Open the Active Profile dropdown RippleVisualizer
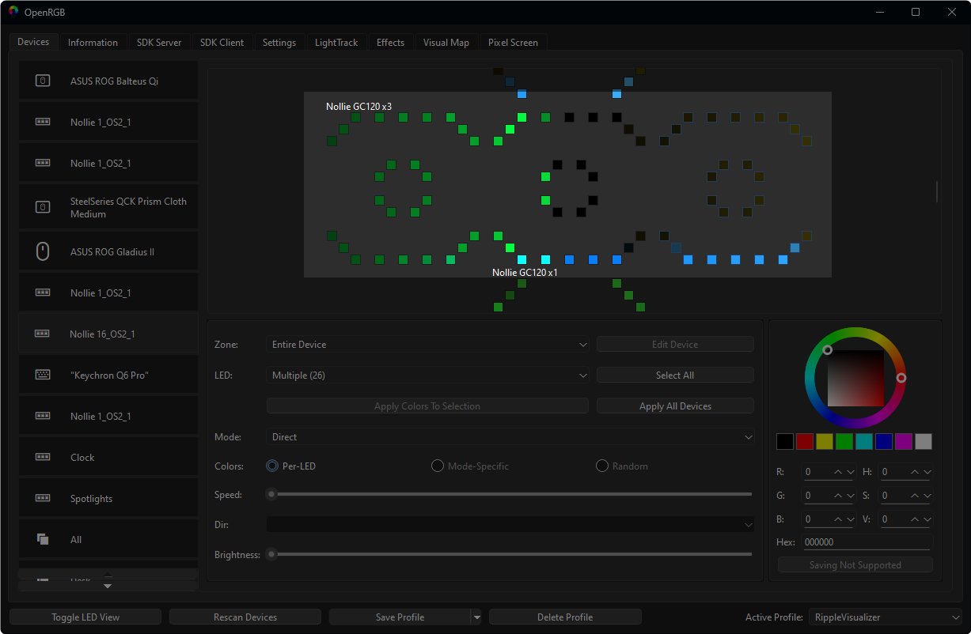The height and width of the screenshot is (634, 971). point(886,617)
